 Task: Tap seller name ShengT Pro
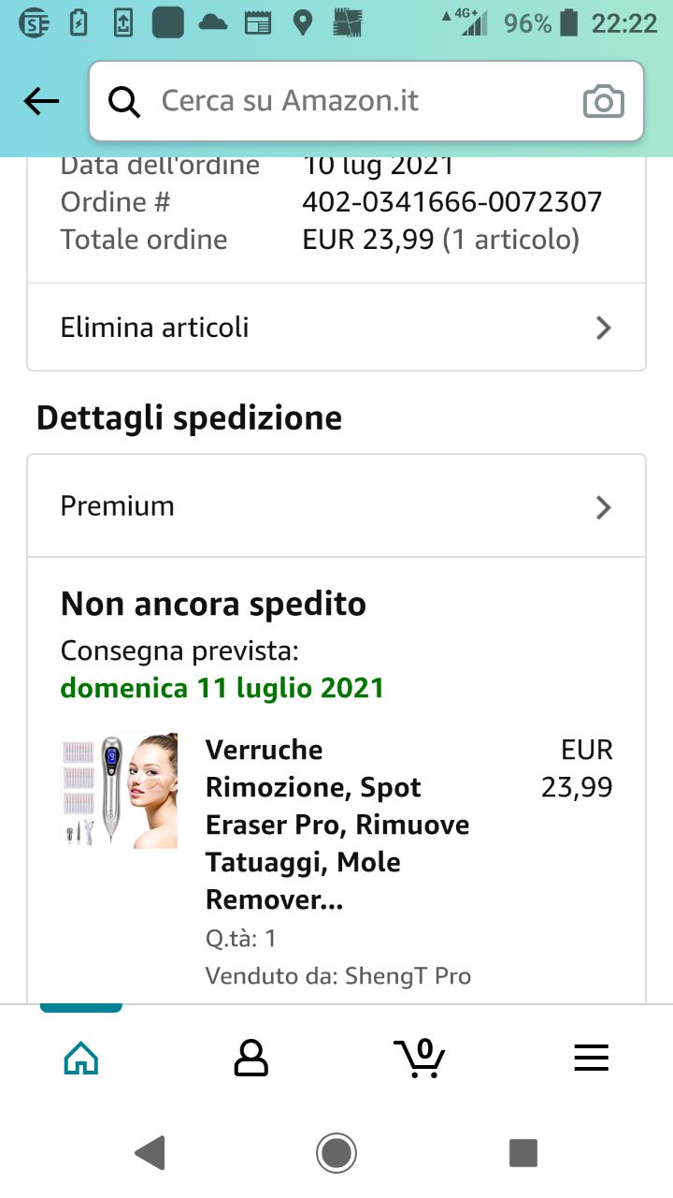(x=408, y=976)
